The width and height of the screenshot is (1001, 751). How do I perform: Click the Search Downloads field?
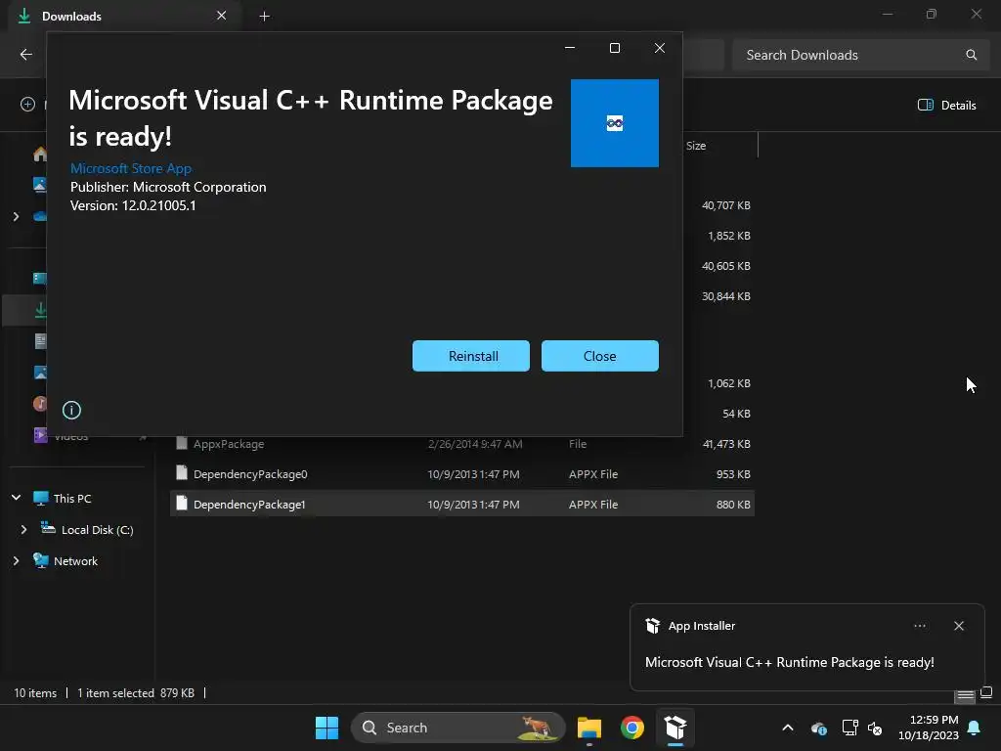click(859, 55)
